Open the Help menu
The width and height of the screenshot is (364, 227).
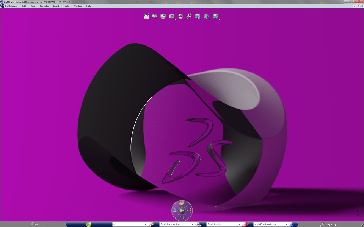coord(89,6)
